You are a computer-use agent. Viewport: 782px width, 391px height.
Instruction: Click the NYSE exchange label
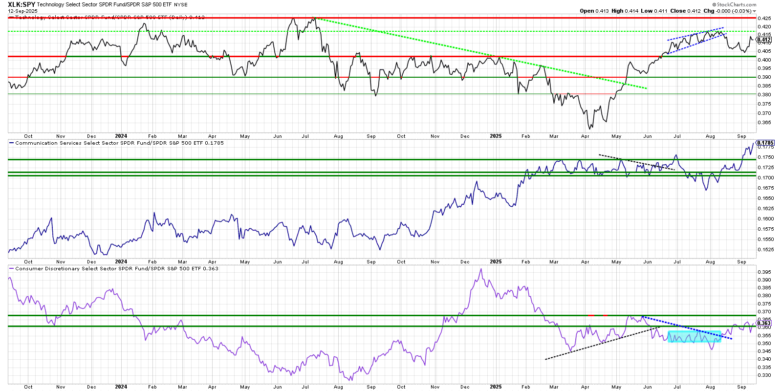(181, 5)
